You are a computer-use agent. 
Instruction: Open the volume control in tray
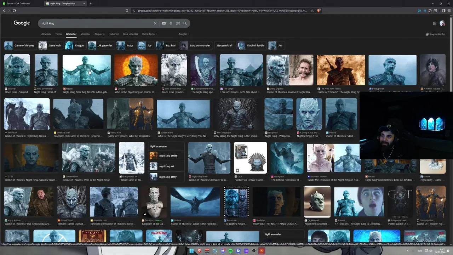(x=431, y=251)
